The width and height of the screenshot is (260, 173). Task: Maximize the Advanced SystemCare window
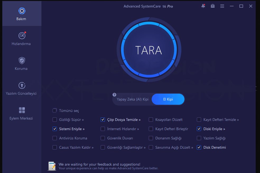(x=241, y=6)
